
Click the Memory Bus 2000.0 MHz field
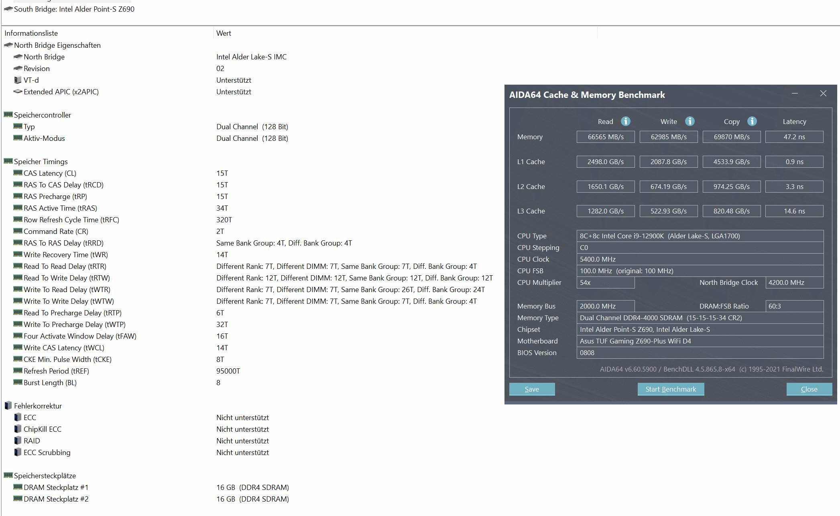(x=606, y=306)
